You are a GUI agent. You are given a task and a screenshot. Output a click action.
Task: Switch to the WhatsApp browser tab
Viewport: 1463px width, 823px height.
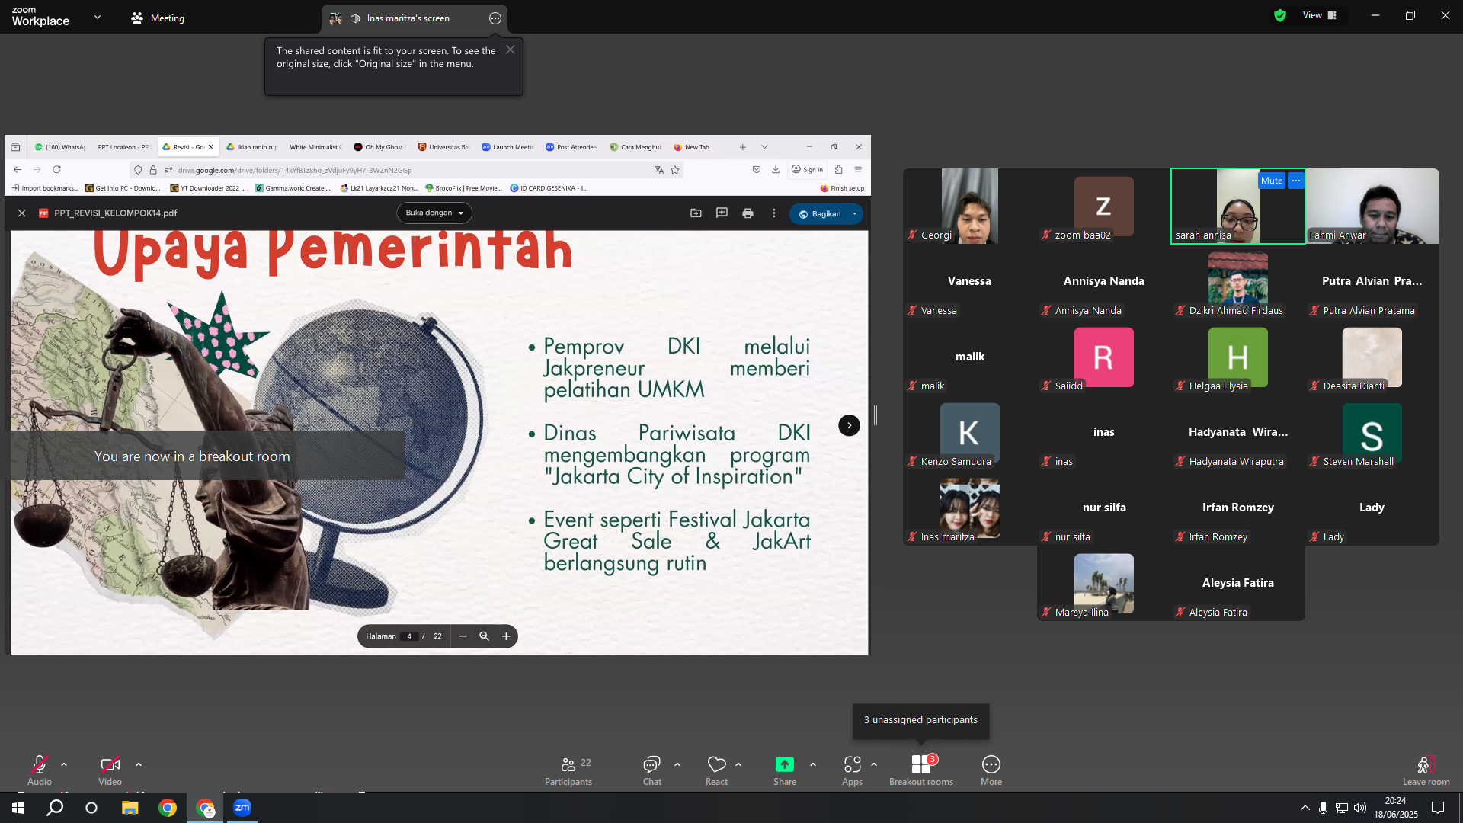(x=59, y=147)
